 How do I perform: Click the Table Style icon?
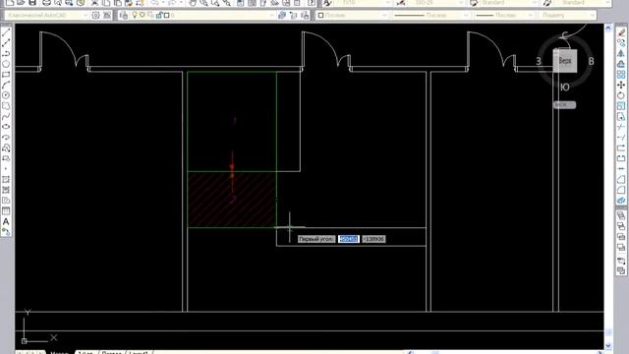474,3
